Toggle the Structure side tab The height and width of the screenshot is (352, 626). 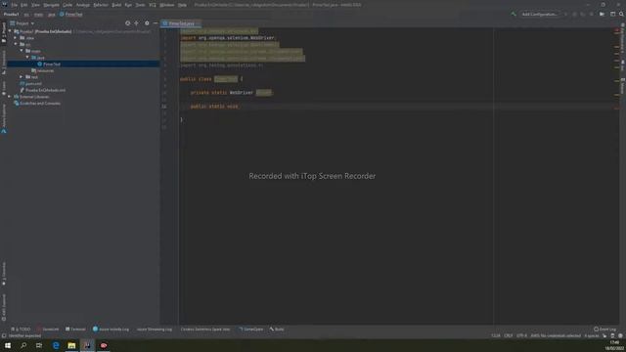pos(4,62)
